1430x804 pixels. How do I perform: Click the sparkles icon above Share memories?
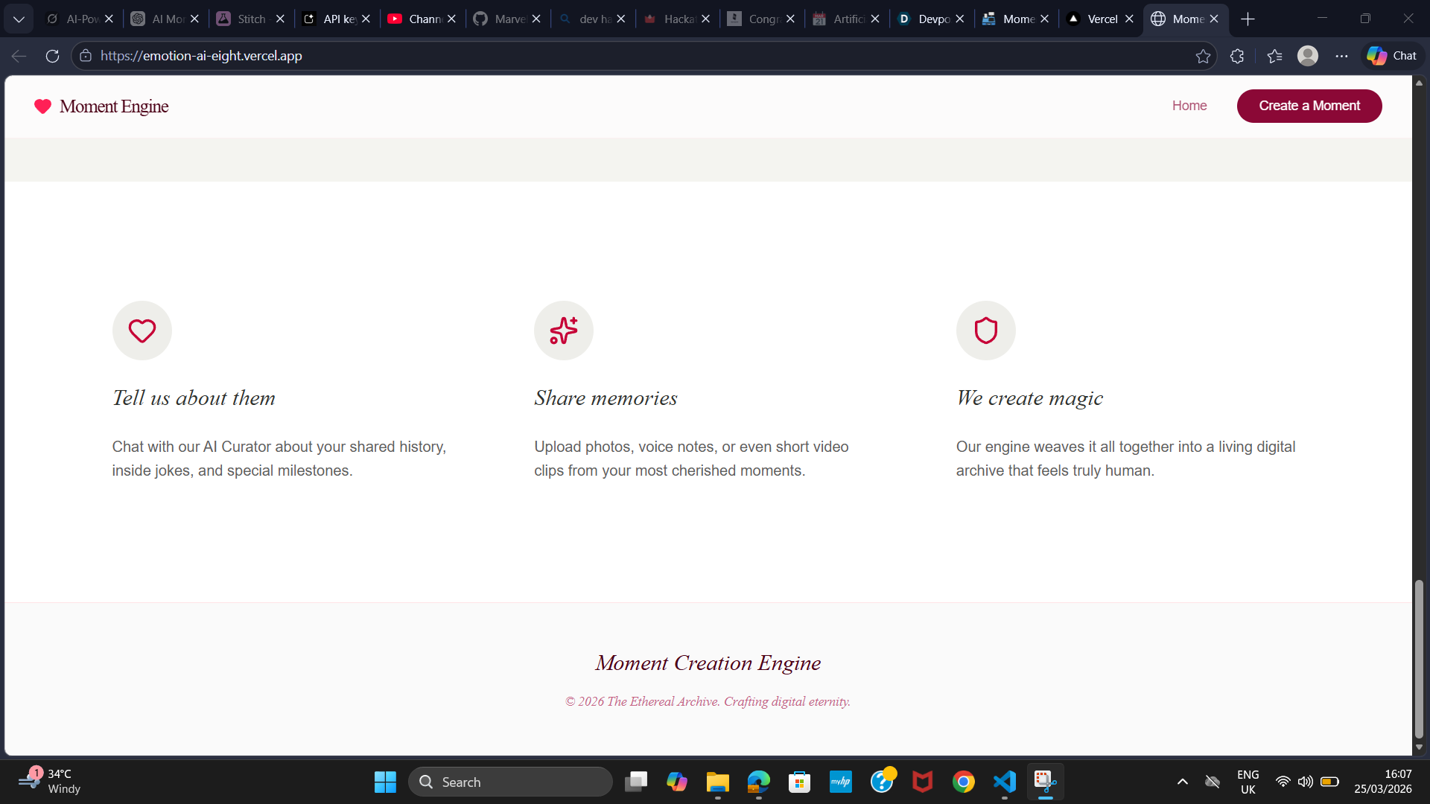(x=563, y=331)
